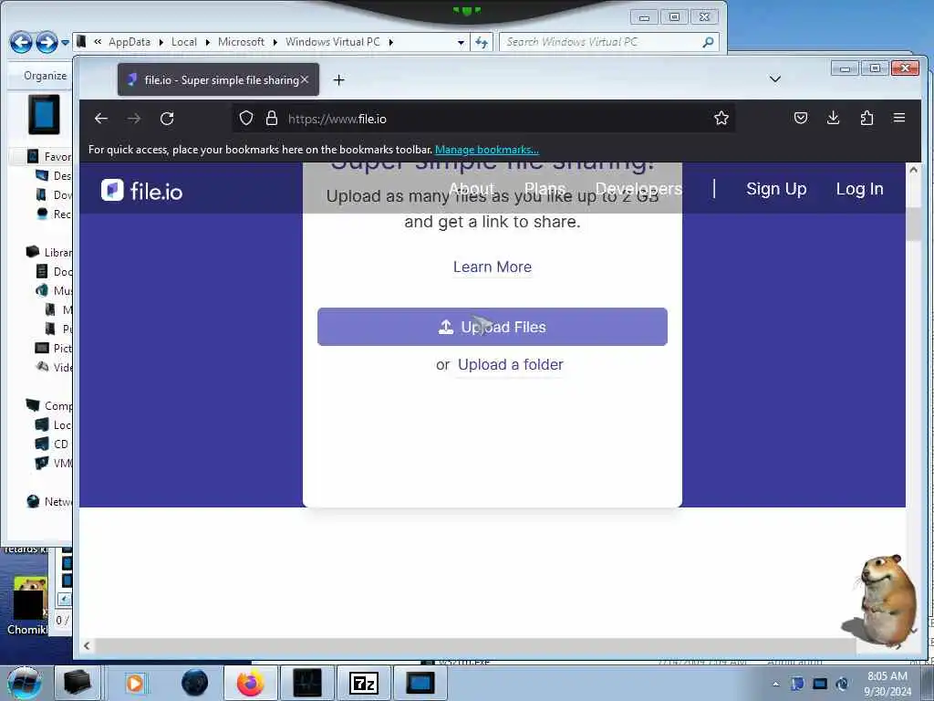Click the Firefox forward arrow
The width and height of the screenshot is (934, 701).
pyautogui.click(x=134, y=119)
